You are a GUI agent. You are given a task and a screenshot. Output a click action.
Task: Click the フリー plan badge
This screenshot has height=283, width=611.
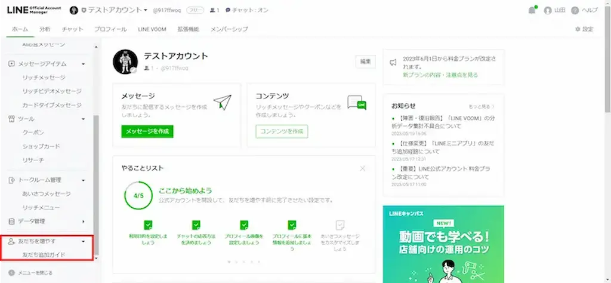[x=195, y=10]
